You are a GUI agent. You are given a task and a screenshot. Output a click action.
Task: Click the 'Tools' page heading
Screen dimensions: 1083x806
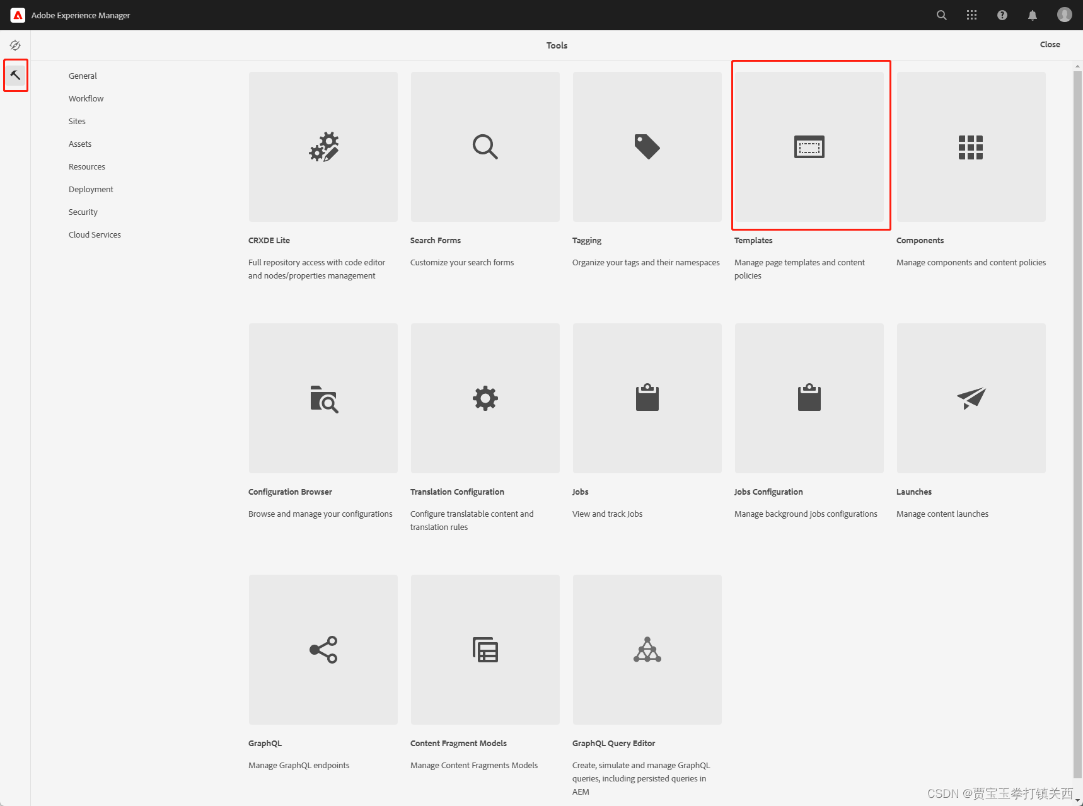pyautogui.click(x=557, y=45)
